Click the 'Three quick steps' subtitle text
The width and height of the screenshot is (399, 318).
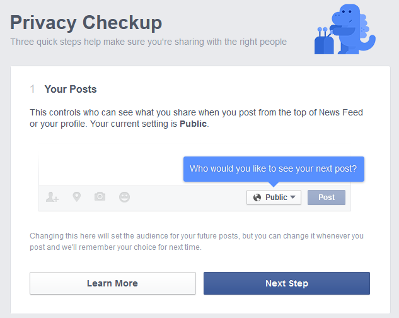pos(148,42)
